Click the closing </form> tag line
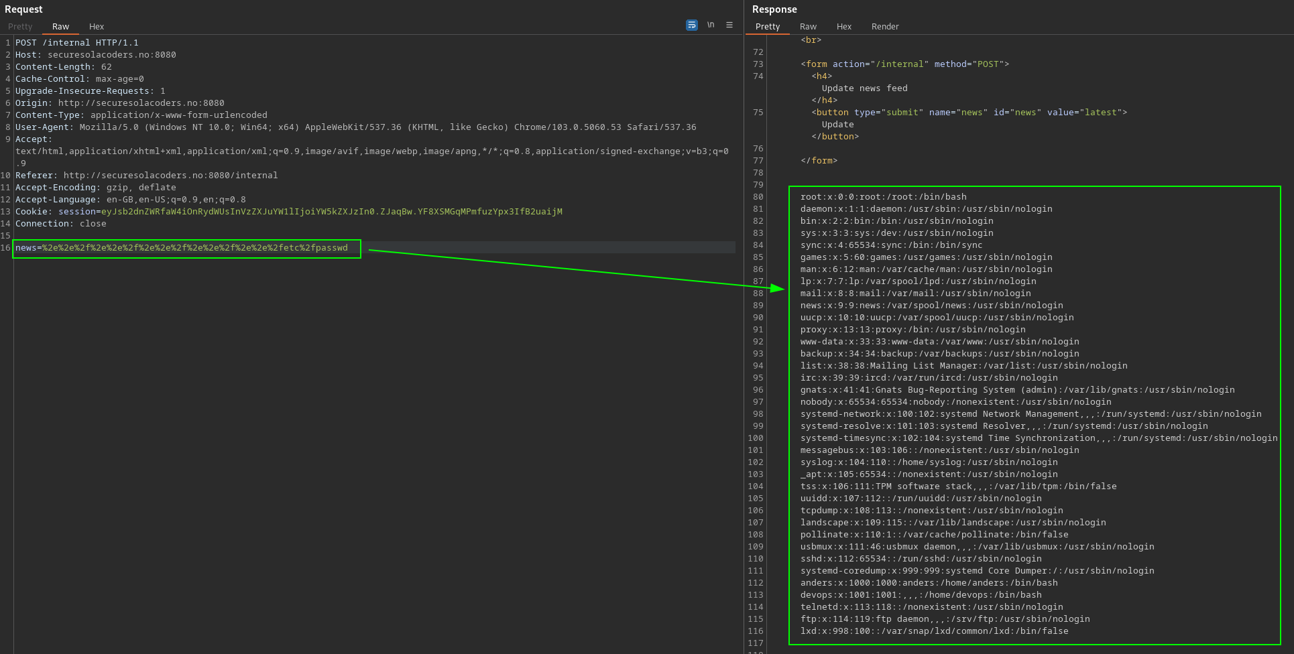This screenshot has height=654, width=1294. pos(819,161)
